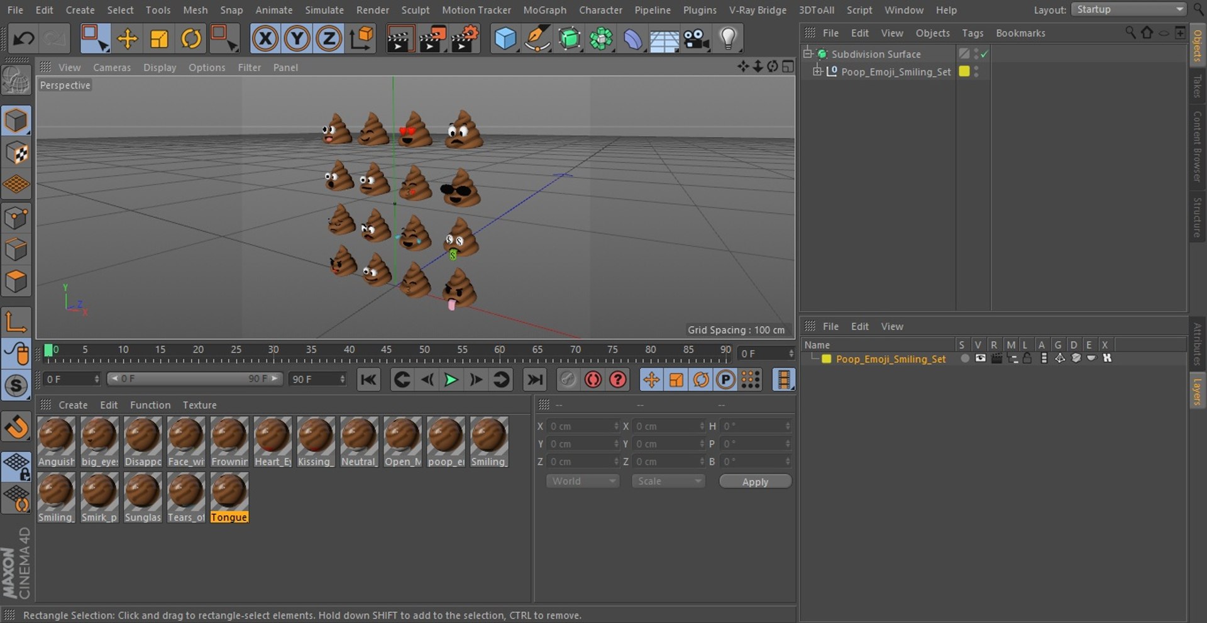Expand the Poop_Emoji_Smiling_Set tree item

coord(817,71)
